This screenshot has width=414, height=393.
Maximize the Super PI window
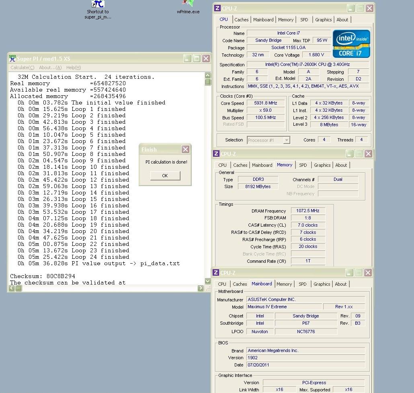(197, 58)
